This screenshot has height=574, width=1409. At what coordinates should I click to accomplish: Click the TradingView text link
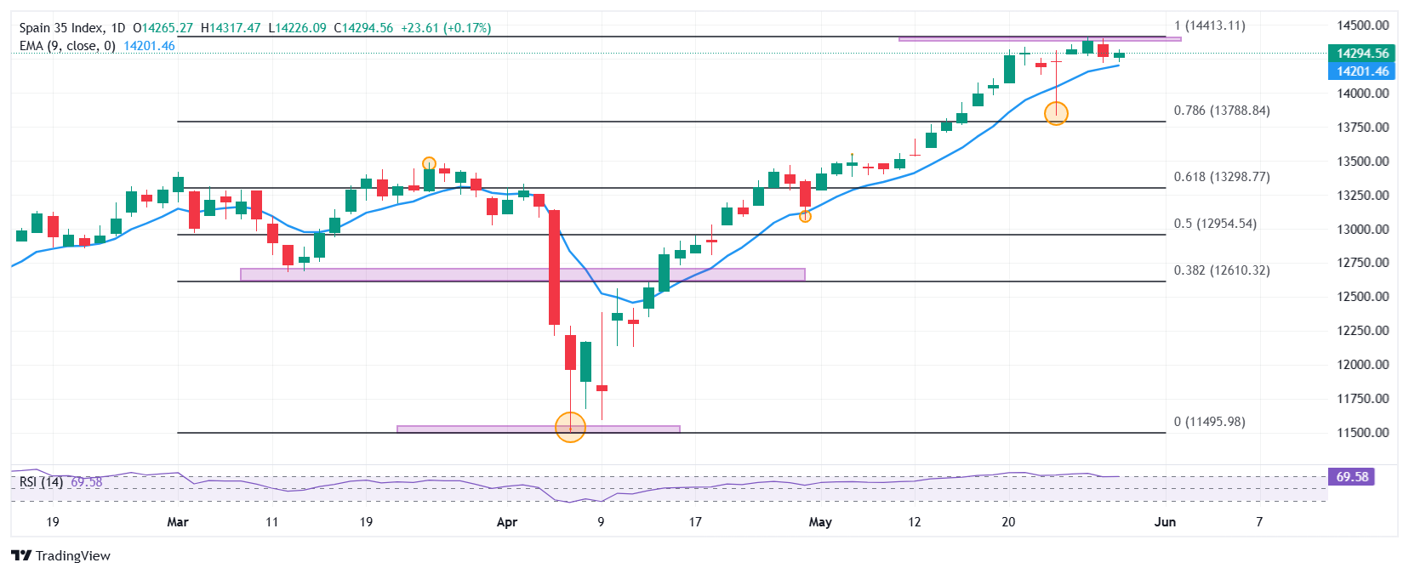[73, 555]
